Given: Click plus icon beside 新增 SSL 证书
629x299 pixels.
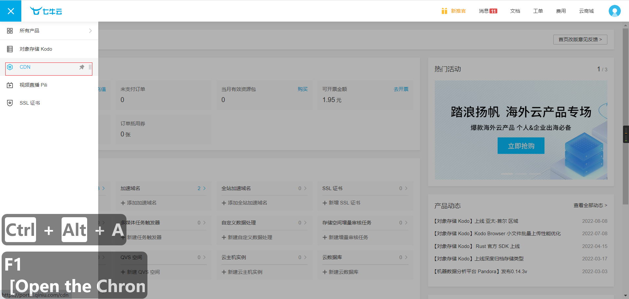Looking at the screenshot, I should [325, 203].
